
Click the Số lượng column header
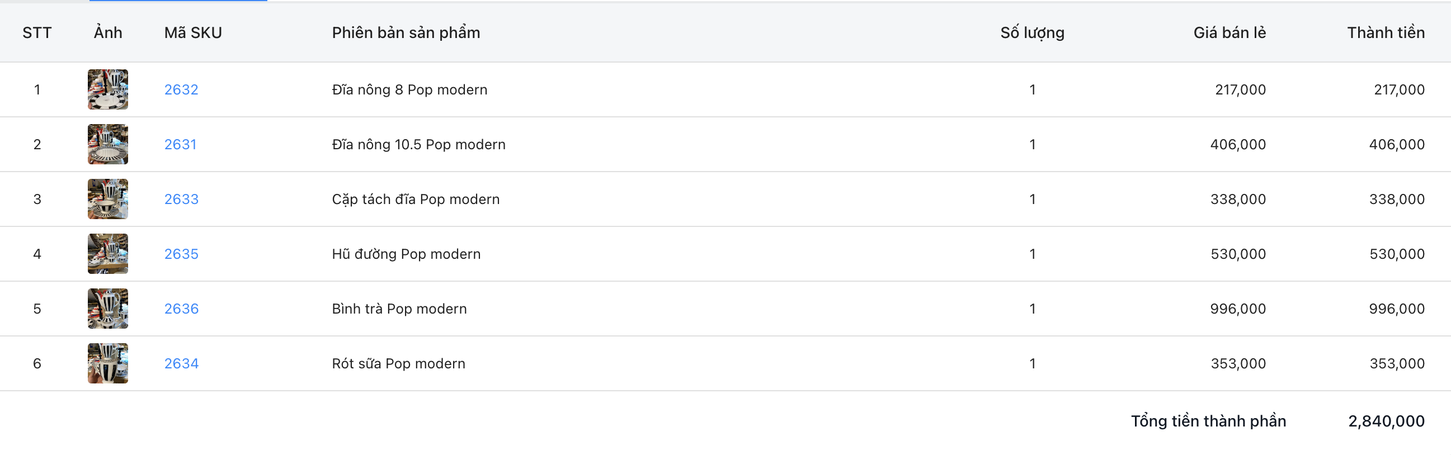click(x=1032, y=32)
